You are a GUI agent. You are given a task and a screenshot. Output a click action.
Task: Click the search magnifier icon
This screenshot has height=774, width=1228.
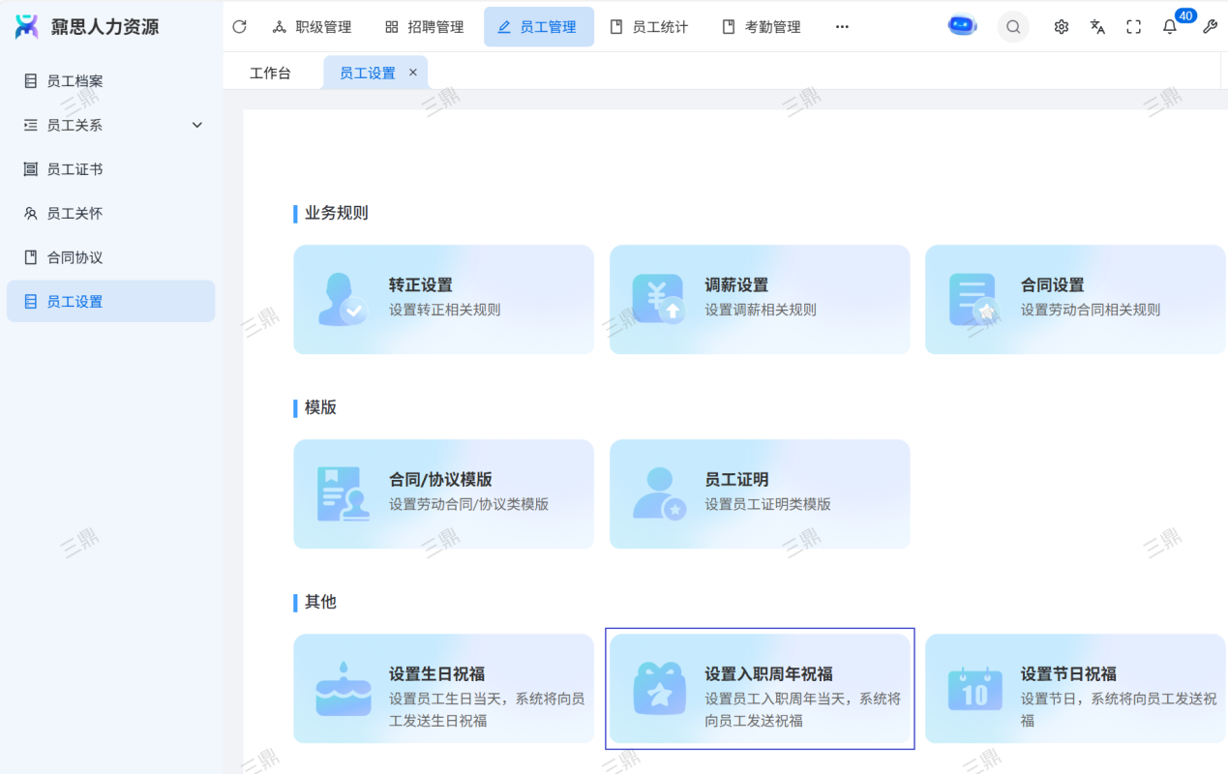coord(1013,27)
